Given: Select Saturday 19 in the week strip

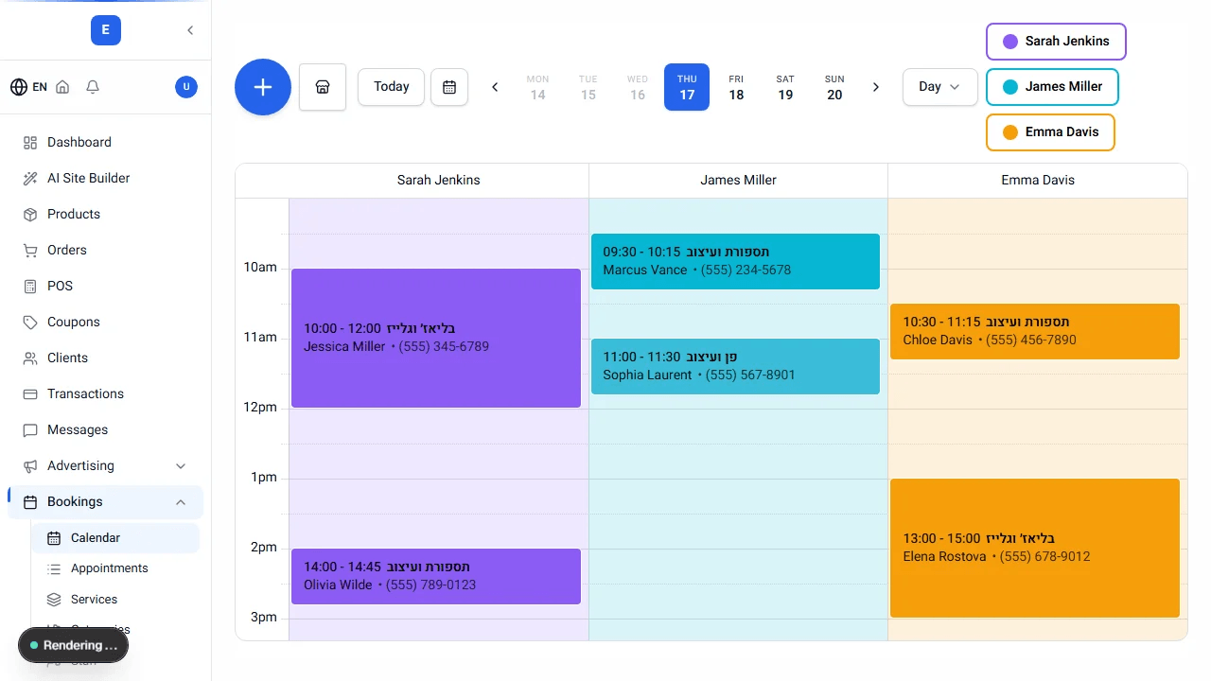Looking at the screenshot, I should [785, 87].
